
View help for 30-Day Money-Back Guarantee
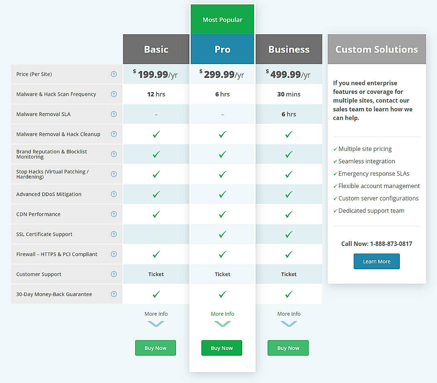click(x=114, y=294)
